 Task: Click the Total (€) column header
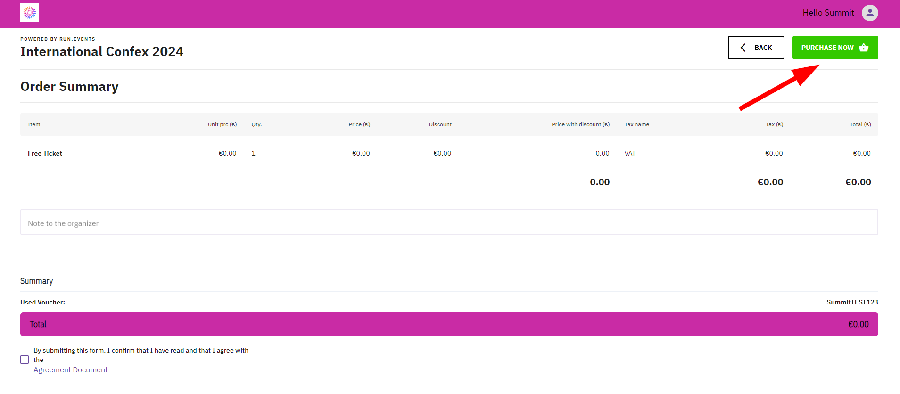860,124
